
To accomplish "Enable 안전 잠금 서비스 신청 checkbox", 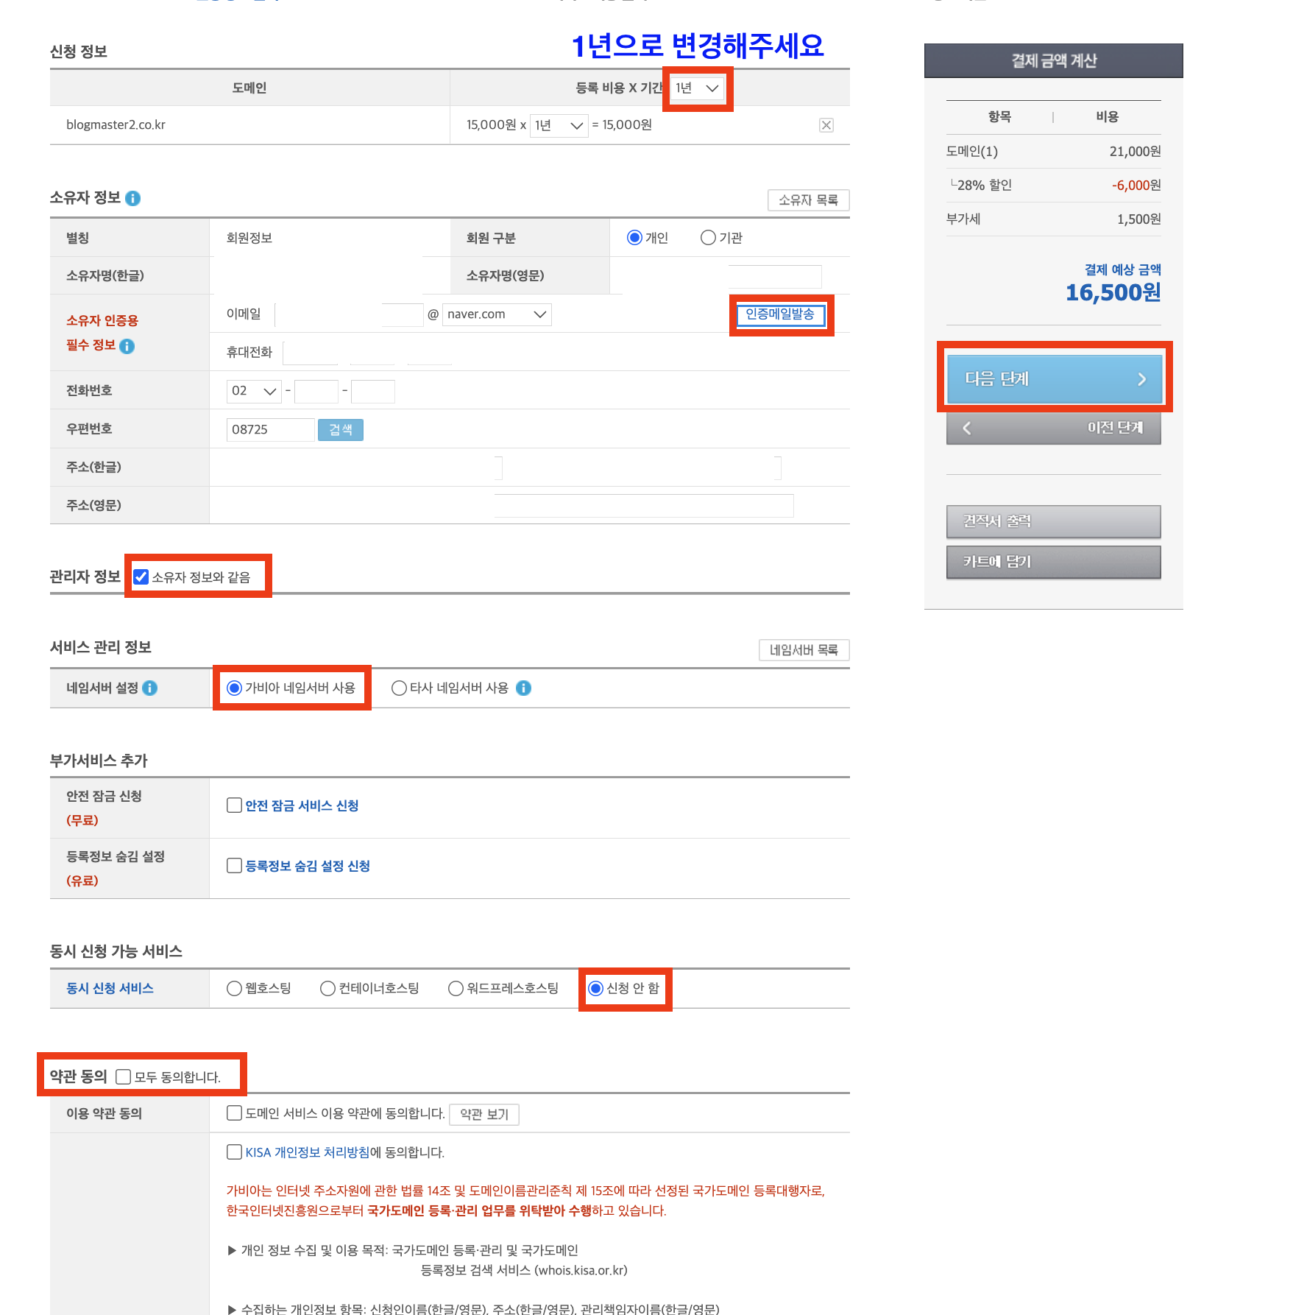I will point(234,805).
